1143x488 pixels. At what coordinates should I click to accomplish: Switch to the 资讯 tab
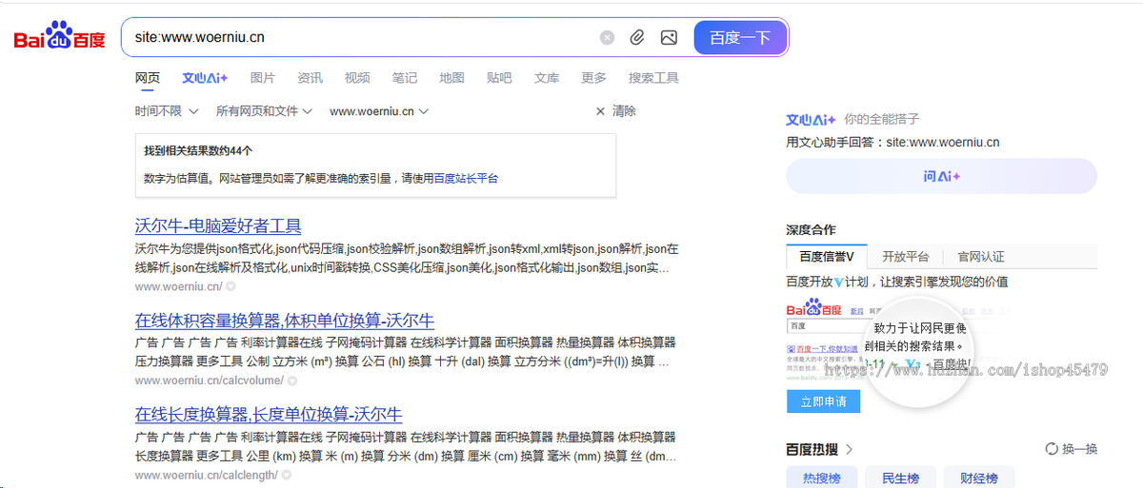[x=310, y=78]
